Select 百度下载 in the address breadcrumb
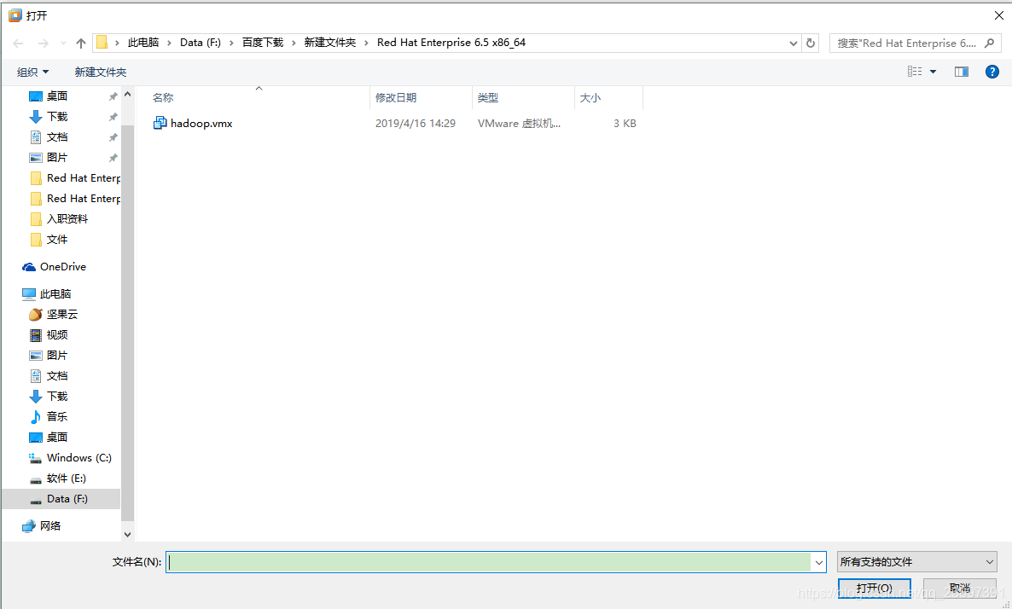The width and height of the screenshot is (1012, 609). pos(263,43)
